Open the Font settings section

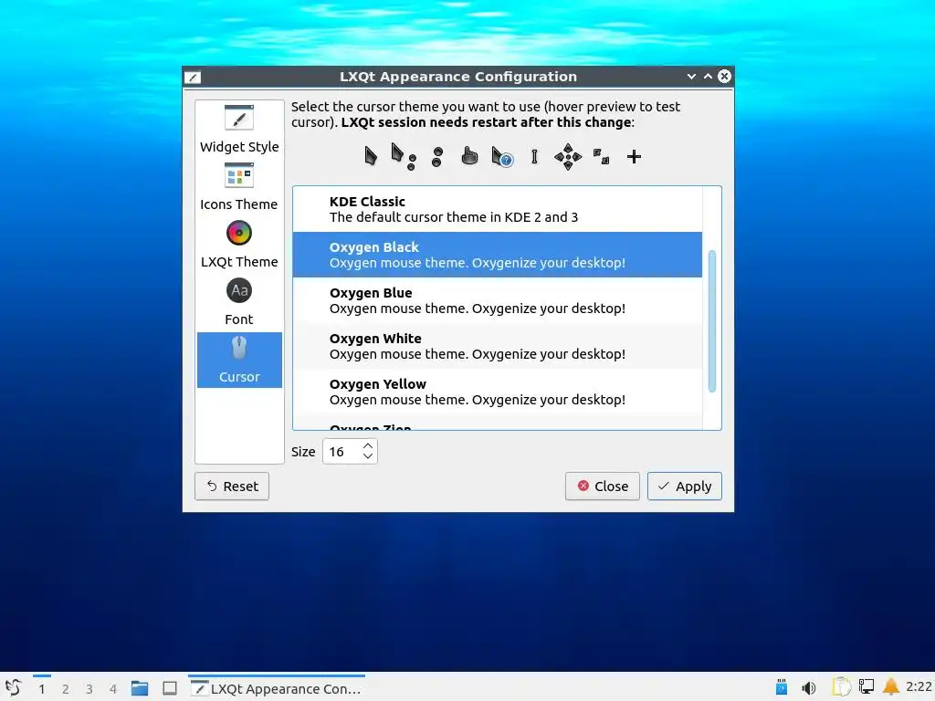pyautogui.click(x=239, y=302)
